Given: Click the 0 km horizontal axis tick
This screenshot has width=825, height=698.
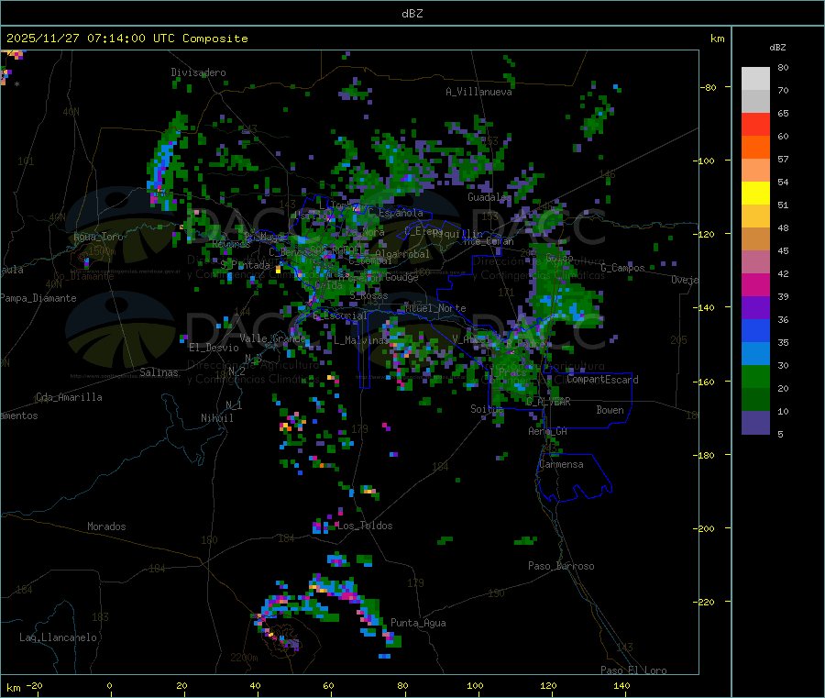Looking at the screenshot, I should [x=109, y=685].
